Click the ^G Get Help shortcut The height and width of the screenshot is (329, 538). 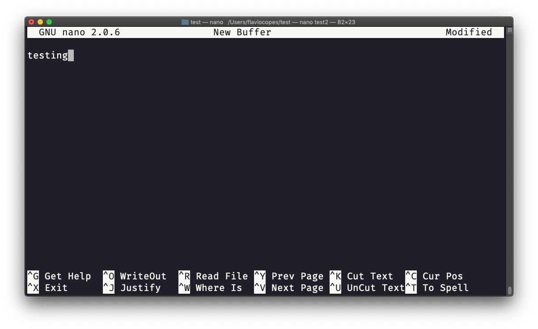point(59,276)
